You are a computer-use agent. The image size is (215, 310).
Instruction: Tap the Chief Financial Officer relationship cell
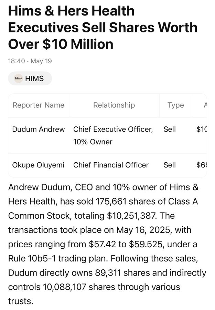click(111, 165)
